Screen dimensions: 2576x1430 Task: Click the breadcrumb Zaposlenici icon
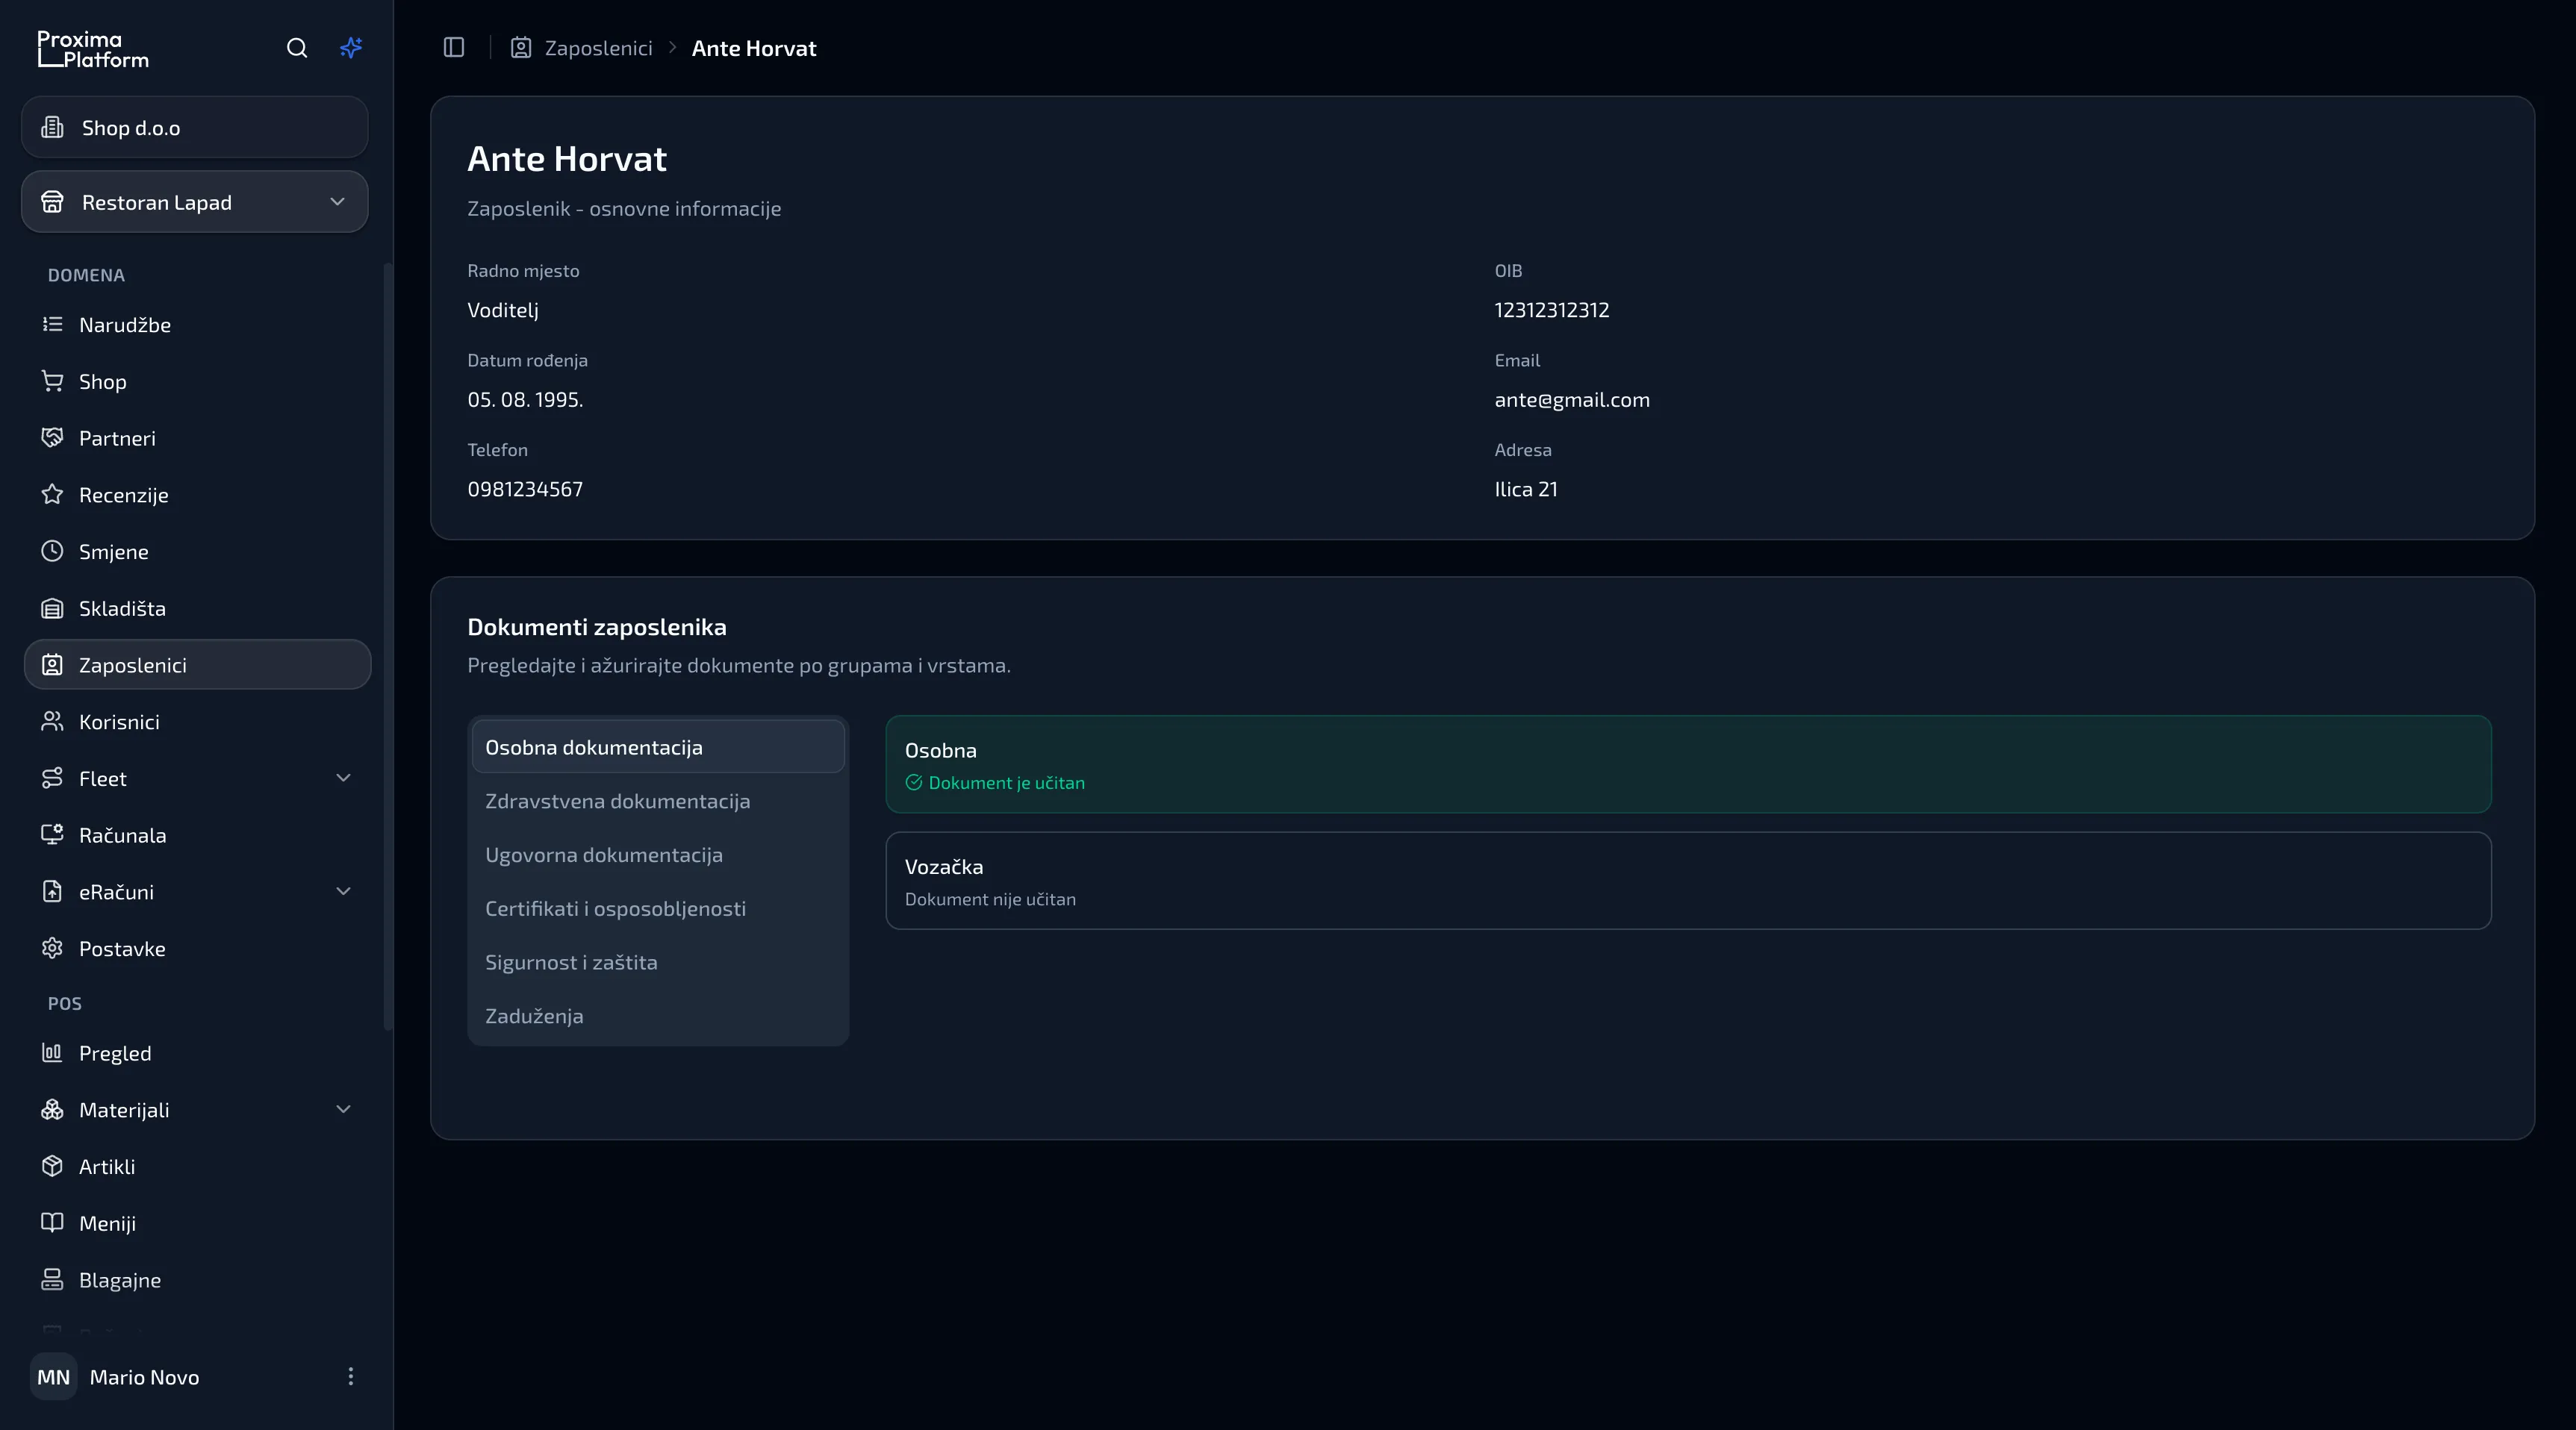521,48
